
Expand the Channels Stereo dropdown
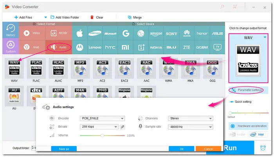(x=190, y=118)
